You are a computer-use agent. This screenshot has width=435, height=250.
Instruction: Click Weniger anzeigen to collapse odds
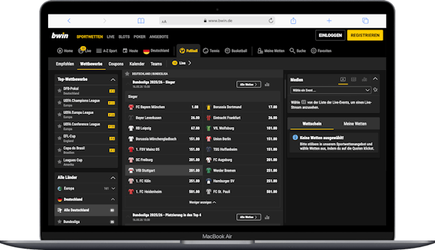pyautogui.click(x=203, y=203)
